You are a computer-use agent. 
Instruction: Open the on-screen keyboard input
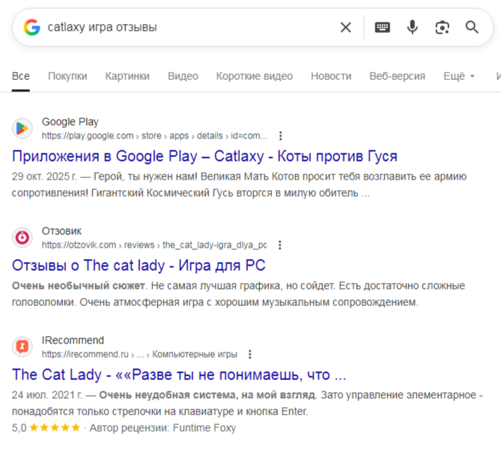pos(382,28)
